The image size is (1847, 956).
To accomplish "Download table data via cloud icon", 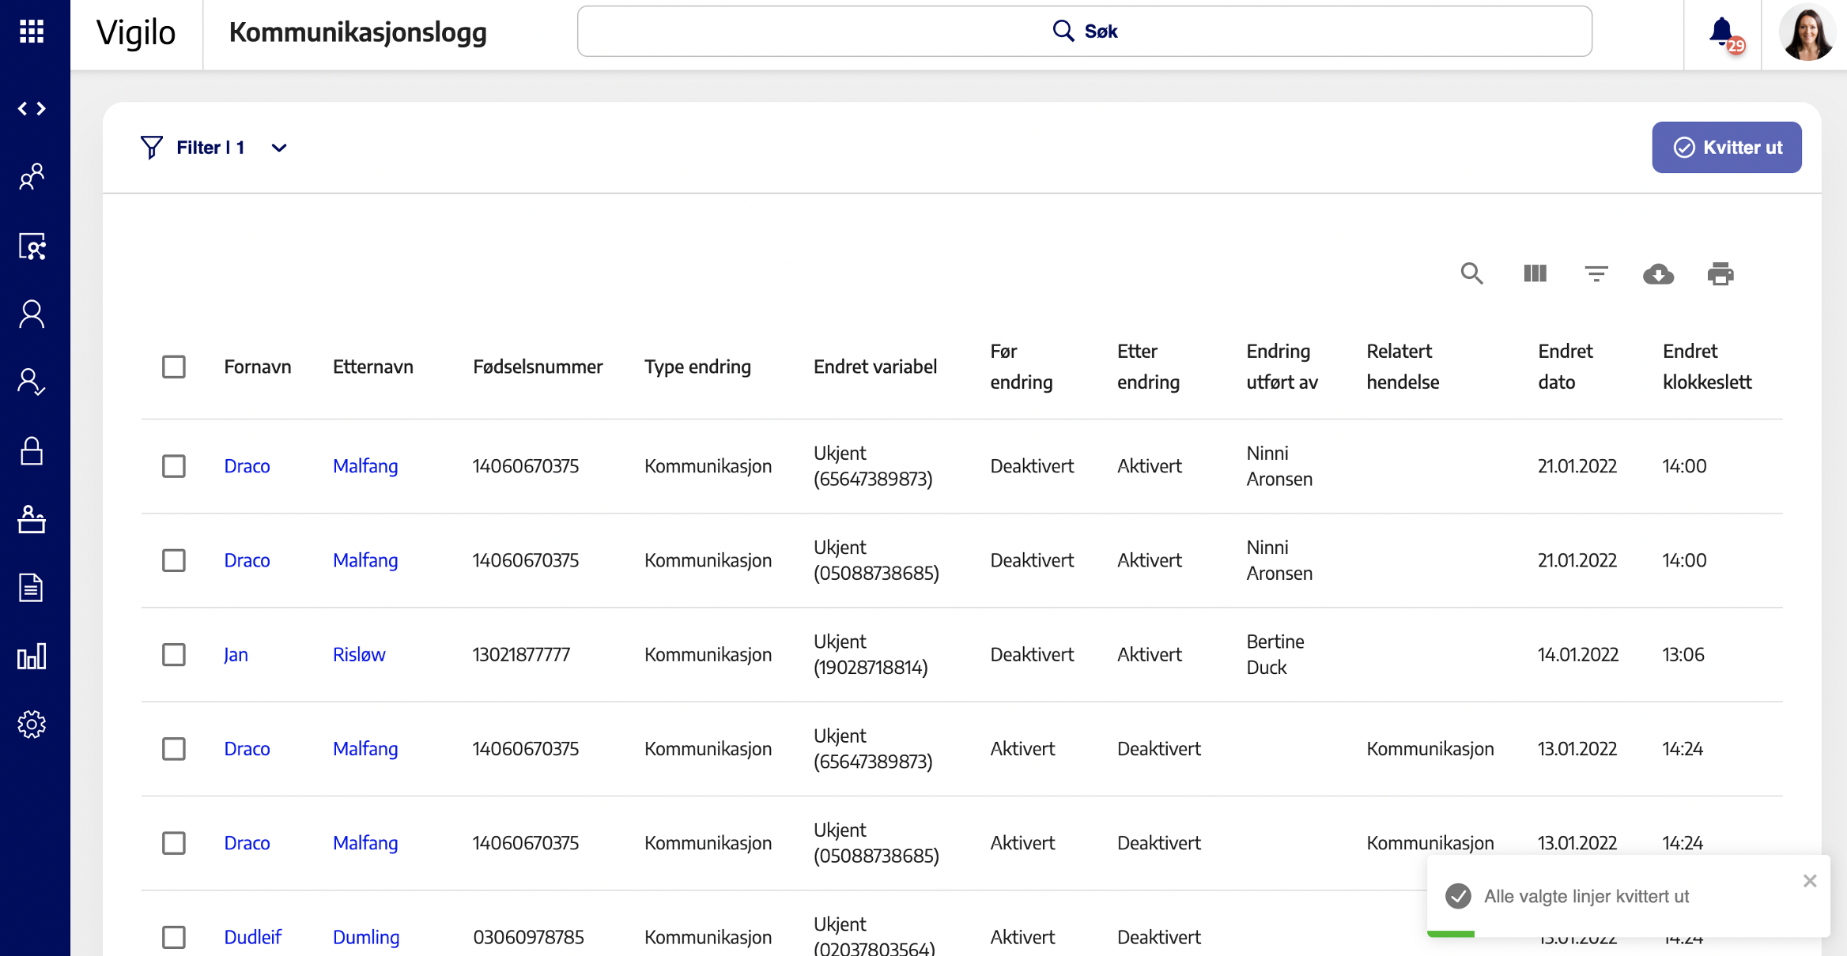I will click(1658, 274).
